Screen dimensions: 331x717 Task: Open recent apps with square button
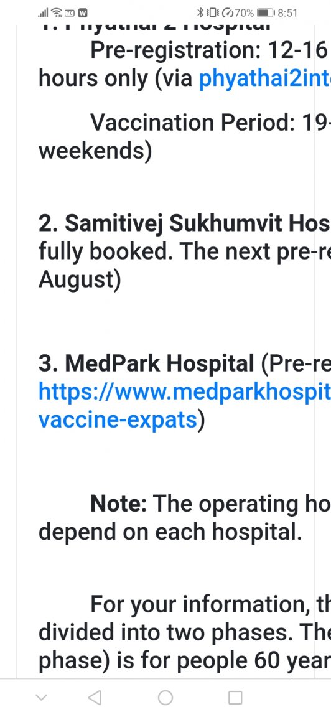pyautogui.click(x=235, y=697)
